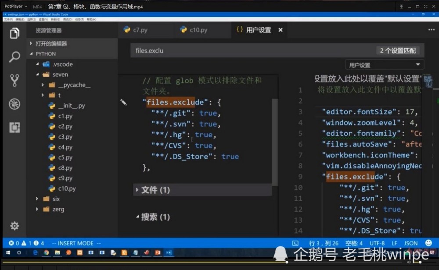Viewport: 439px width, 270px height.
Task: Open c3.py in the explorer
Action: 65,137
